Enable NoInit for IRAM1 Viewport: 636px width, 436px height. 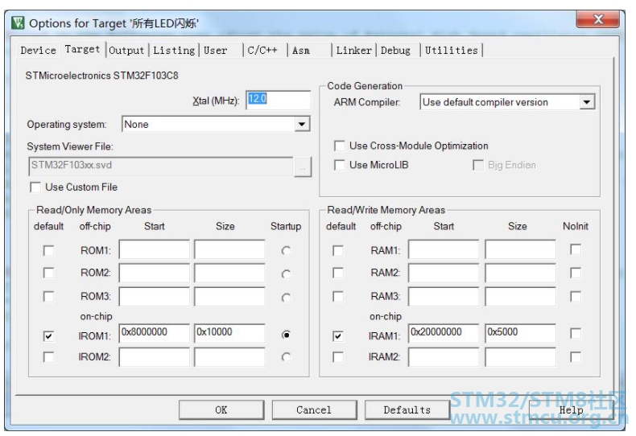click(575, 334)
